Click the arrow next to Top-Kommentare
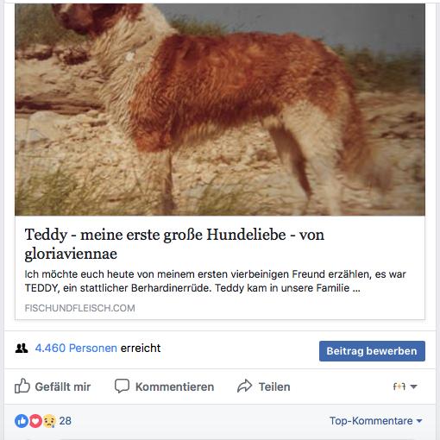 (419, 421)
